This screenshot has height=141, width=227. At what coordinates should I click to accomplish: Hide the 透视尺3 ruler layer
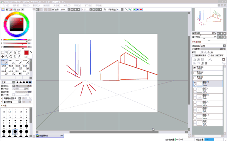(x=195, y=68)
